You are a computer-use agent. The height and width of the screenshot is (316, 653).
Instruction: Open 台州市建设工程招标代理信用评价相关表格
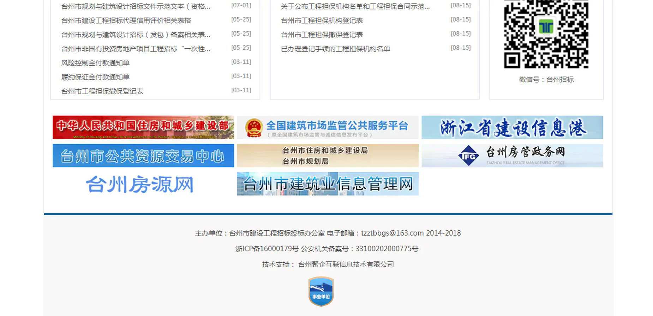[x=126, y=21]
